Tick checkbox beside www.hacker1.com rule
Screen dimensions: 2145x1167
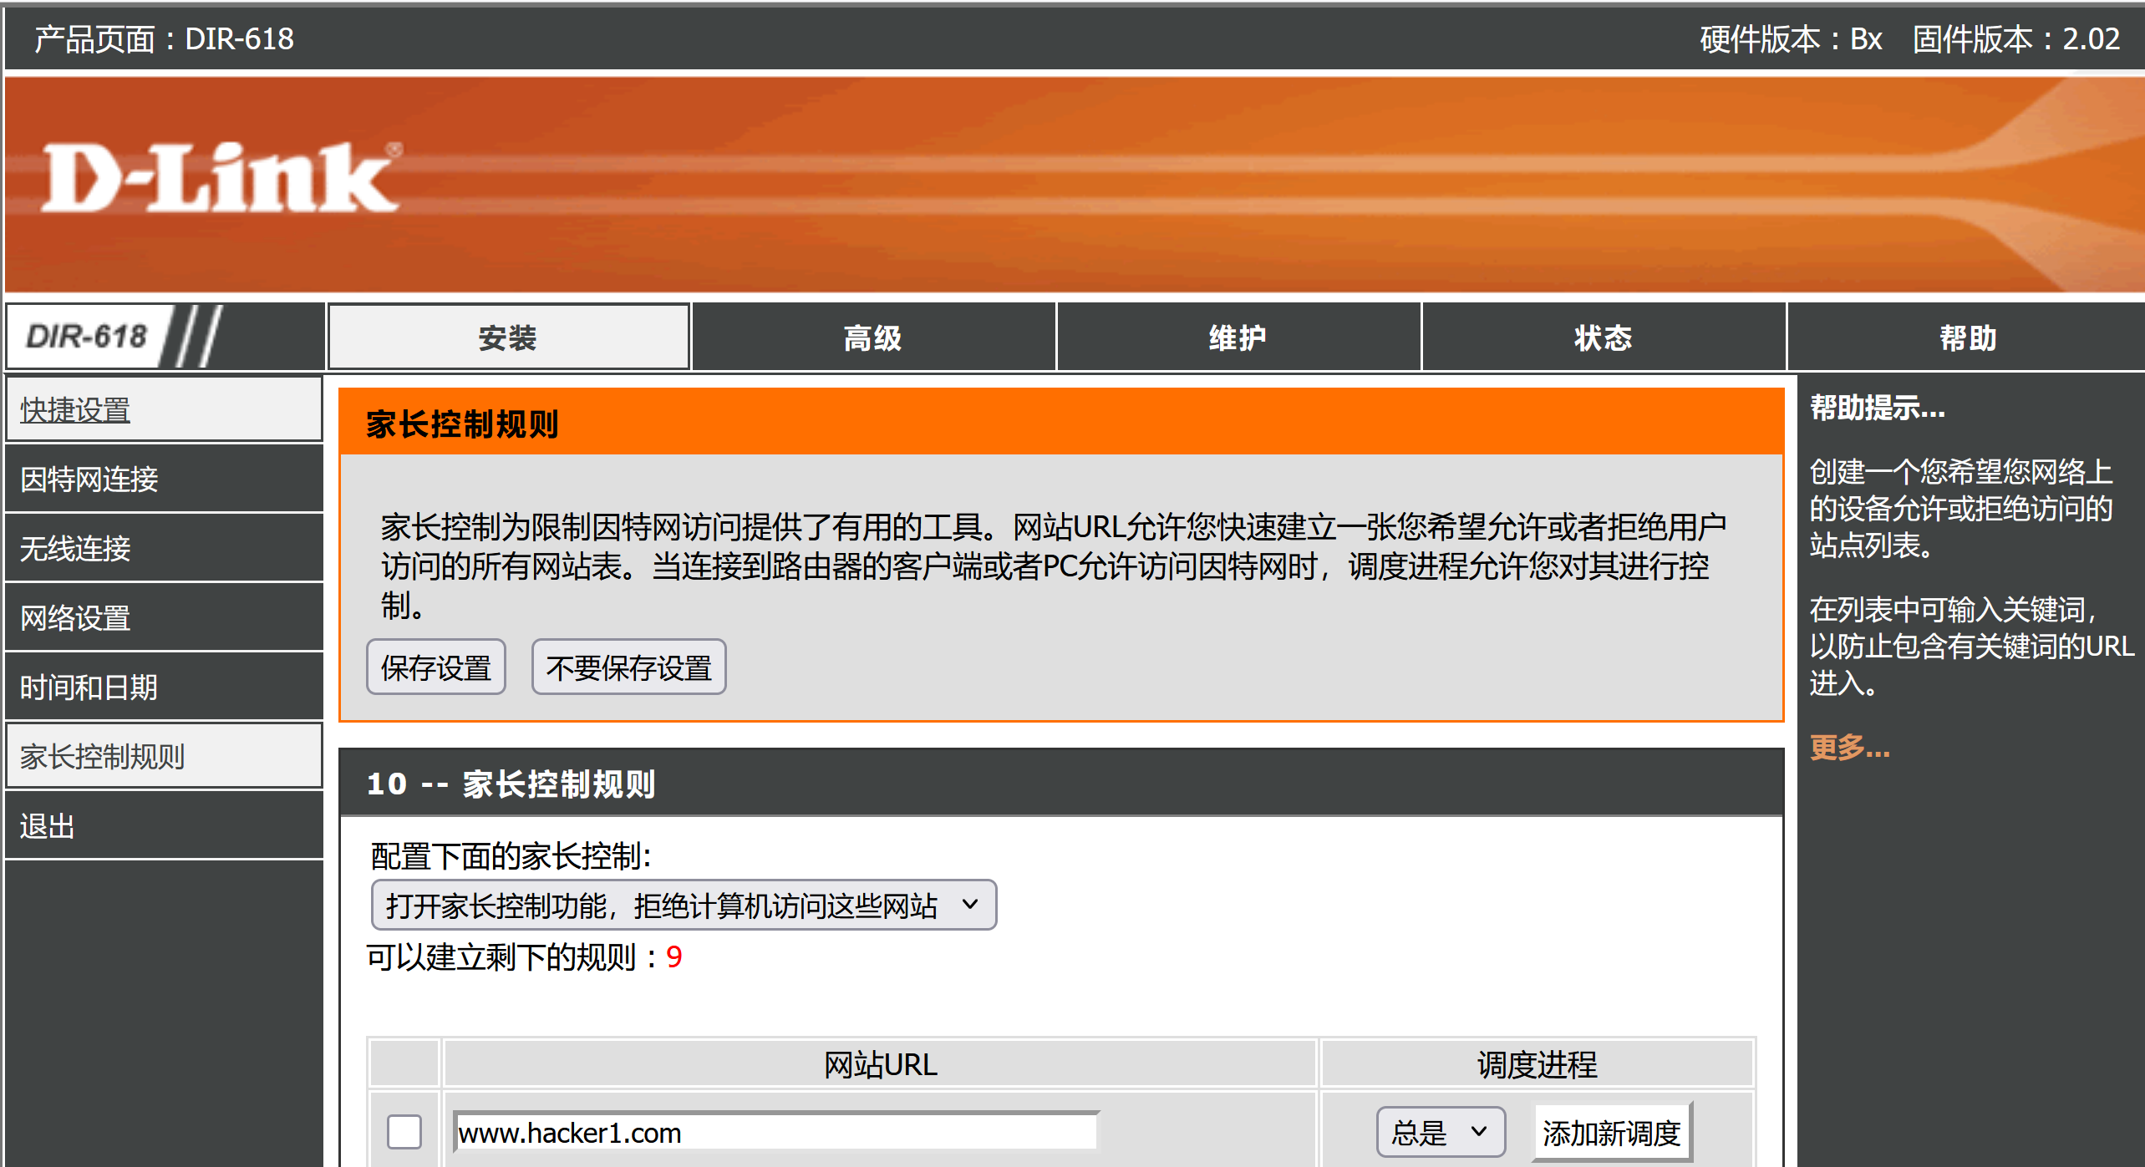coord(404,1132)
